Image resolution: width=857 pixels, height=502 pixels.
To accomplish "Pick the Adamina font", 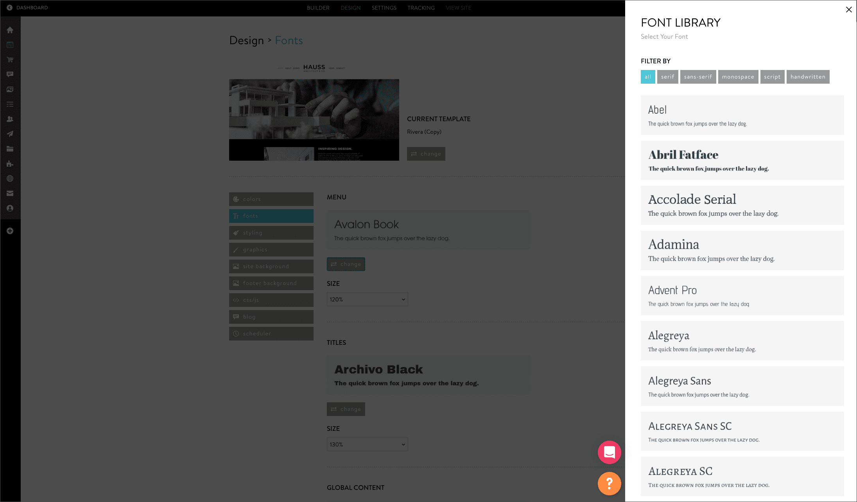I will tap(742, 250).
